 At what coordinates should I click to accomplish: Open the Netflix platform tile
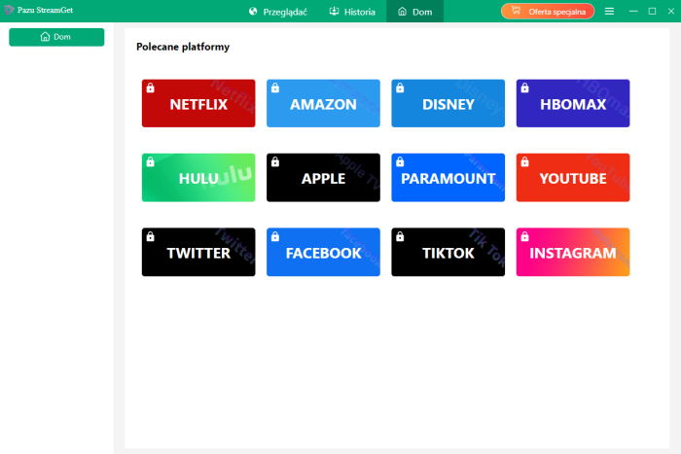(198, 103)
